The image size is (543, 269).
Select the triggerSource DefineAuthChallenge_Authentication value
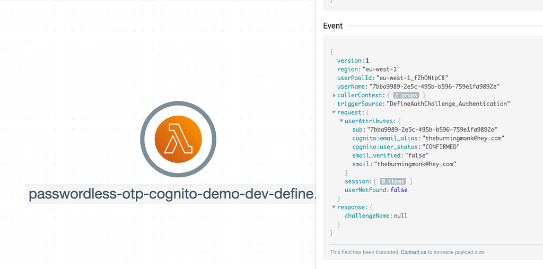448,104
